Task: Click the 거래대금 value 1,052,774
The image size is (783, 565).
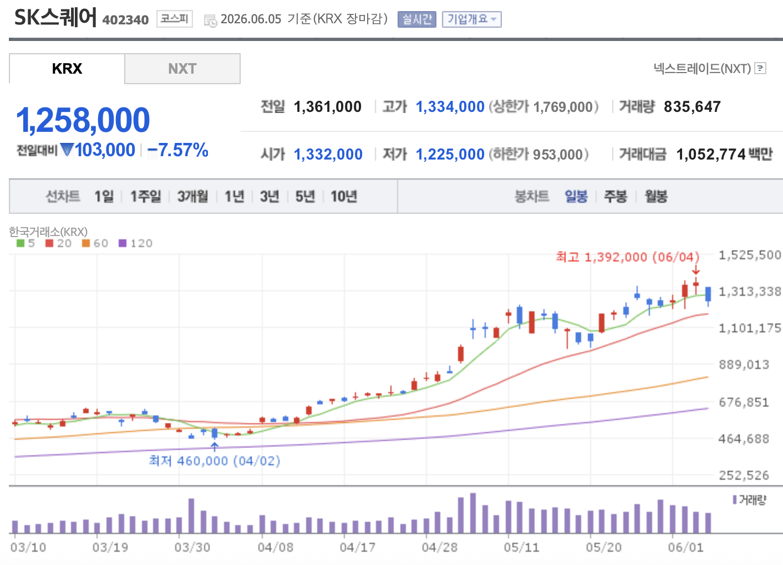Action: [x=711, y=154]
